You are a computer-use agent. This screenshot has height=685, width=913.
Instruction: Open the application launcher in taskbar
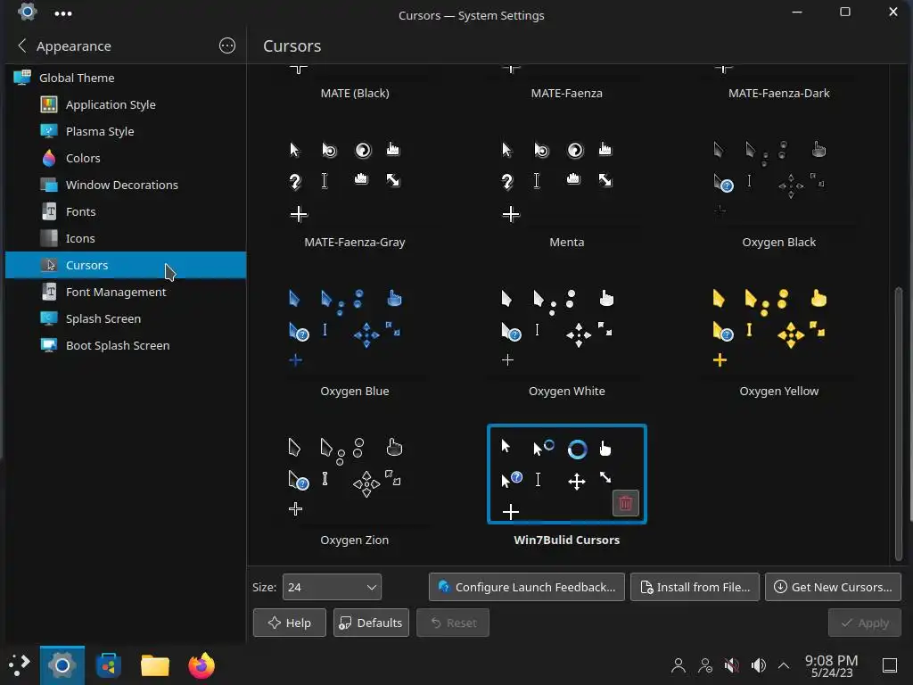pos(20,664)
